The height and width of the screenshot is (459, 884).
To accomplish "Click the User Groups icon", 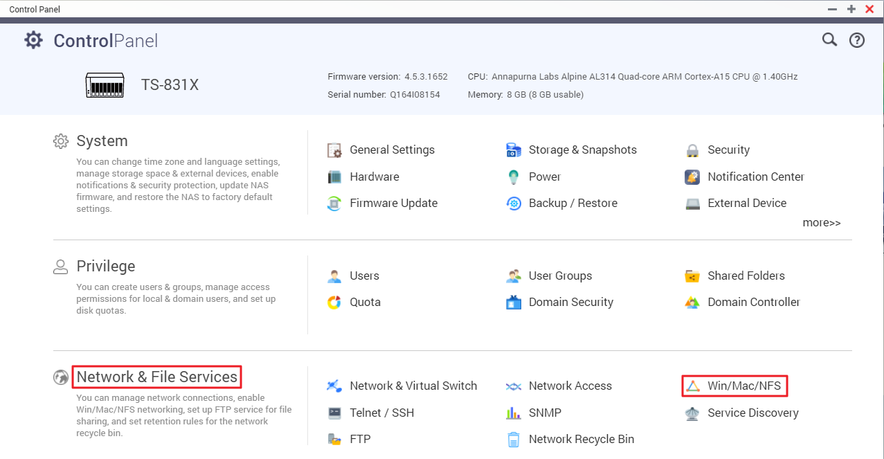I will click(514, 276).
